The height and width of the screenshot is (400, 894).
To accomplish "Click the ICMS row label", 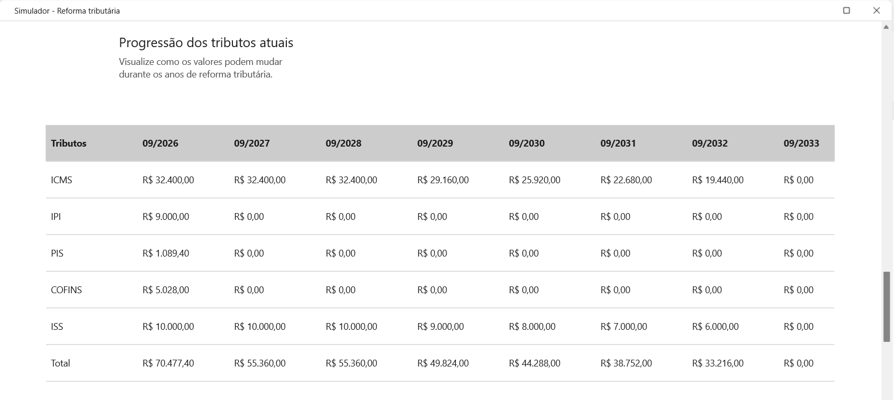I will point(61,180).
